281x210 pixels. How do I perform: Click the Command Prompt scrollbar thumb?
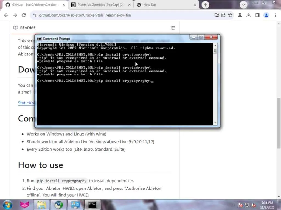coord(215,51)
